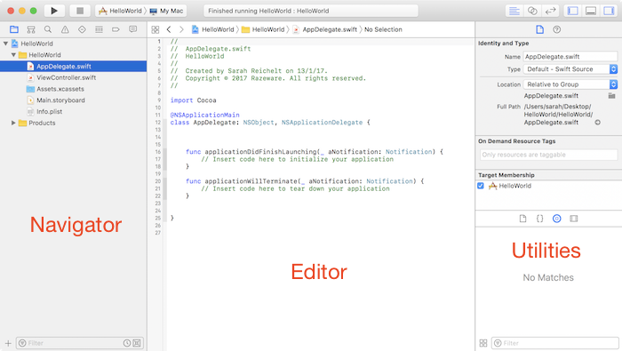Image resolution: width=622 pixels, height=351 pixels.
Task: Open the Report navigator tab
Action: point(133,29)
